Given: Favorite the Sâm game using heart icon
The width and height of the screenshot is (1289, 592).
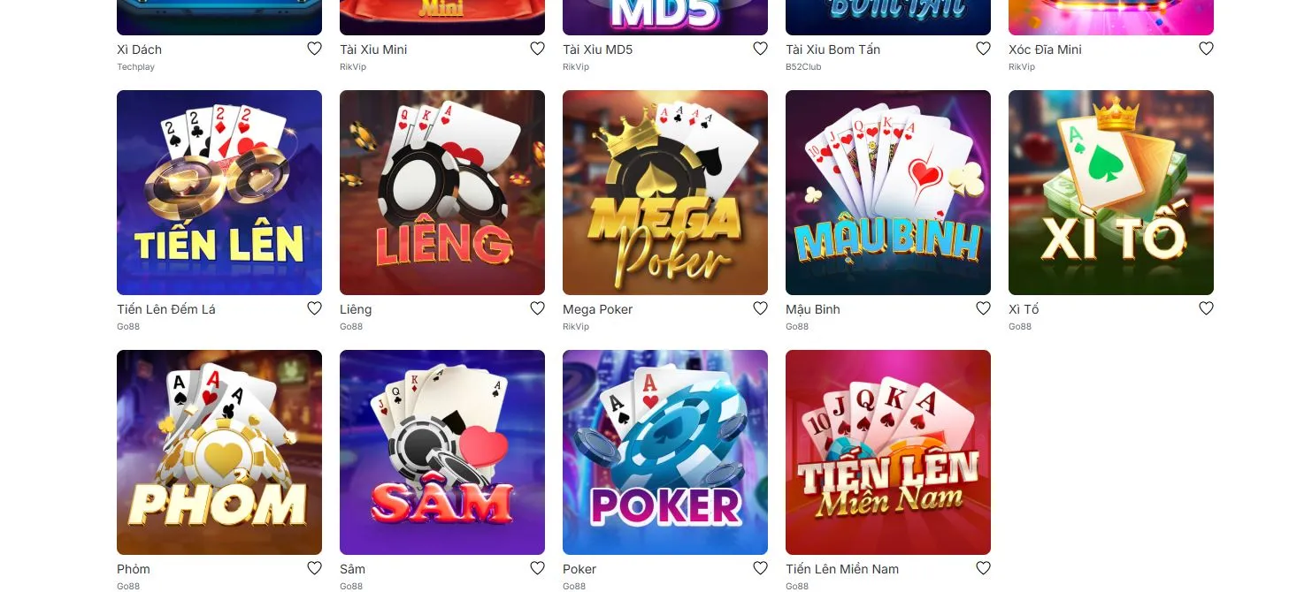Looking at the screenshot, I should [537, 568].
